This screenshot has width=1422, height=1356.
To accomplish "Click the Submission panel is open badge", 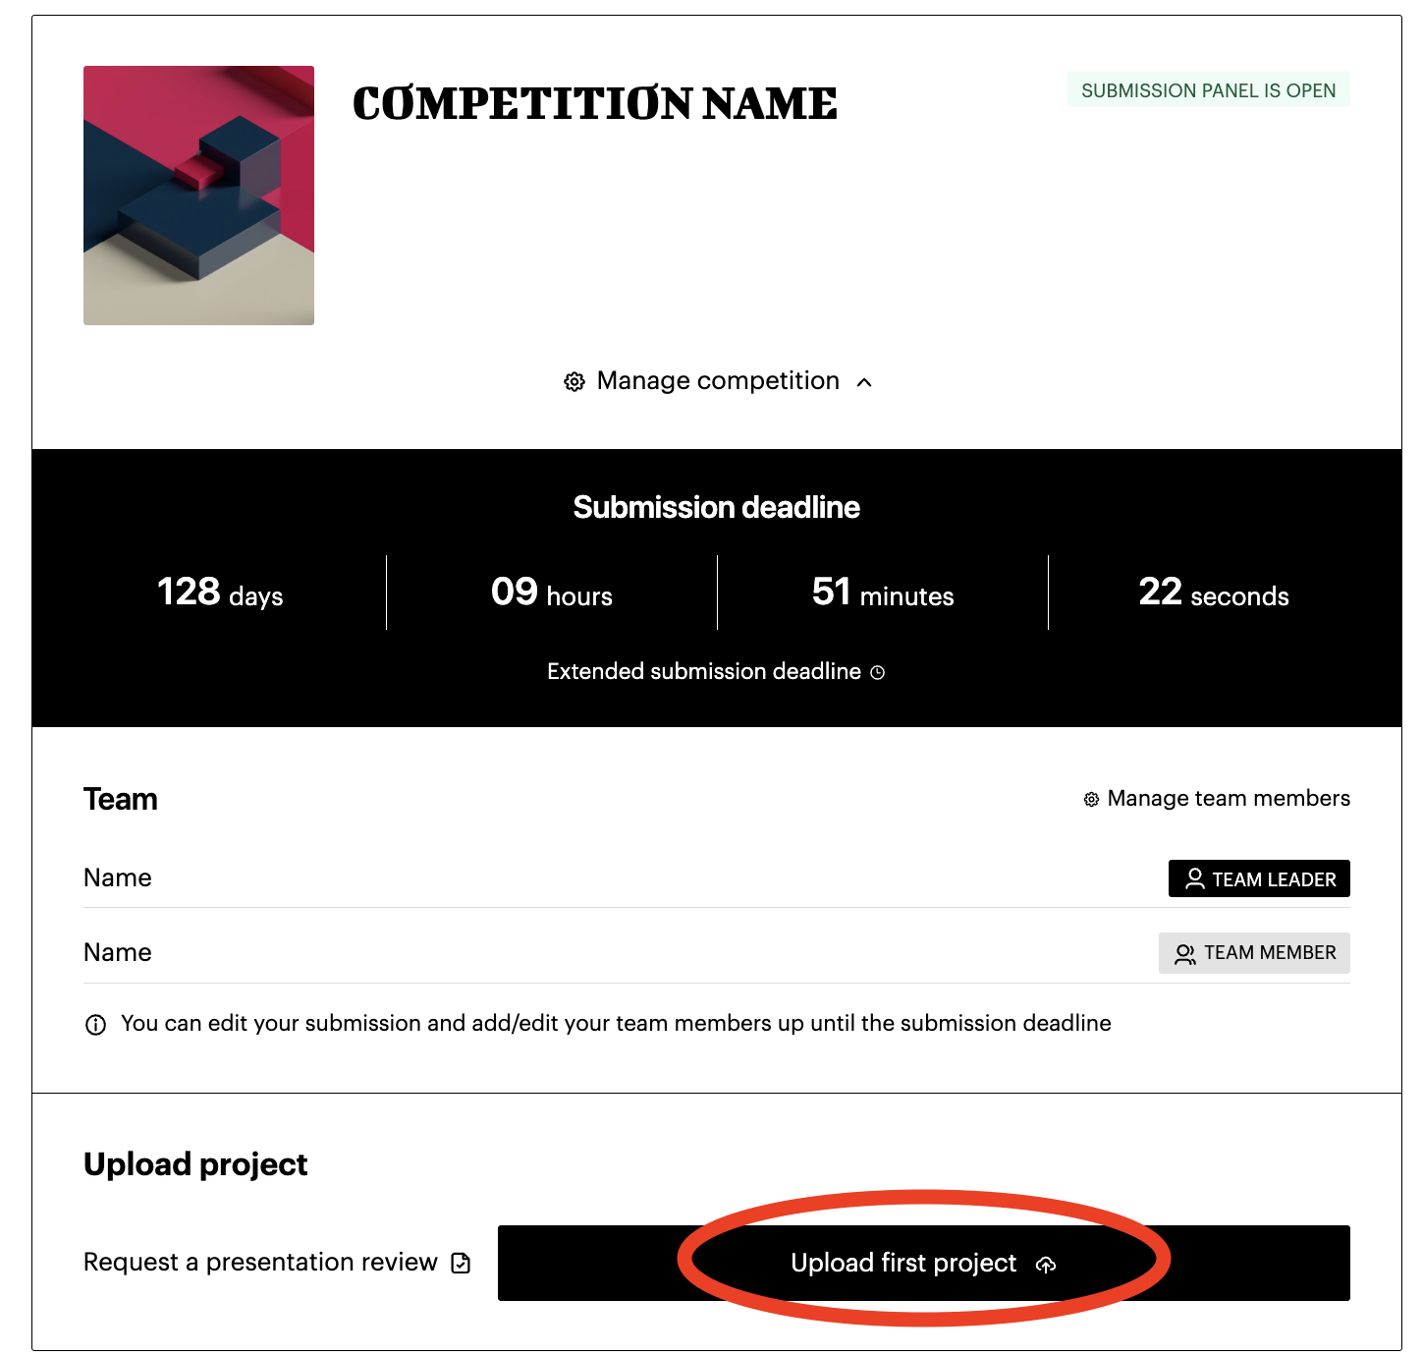I will pyautogui.click(x=1208, y=90).
